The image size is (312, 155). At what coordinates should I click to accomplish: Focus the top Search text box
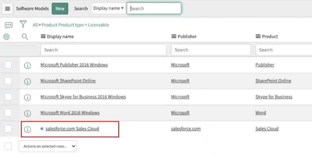click(x=154, y=8)
